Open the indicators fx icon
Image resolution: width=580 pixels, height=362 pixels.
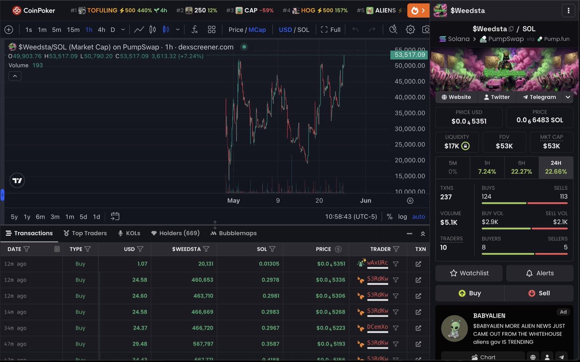pos(194,29)
